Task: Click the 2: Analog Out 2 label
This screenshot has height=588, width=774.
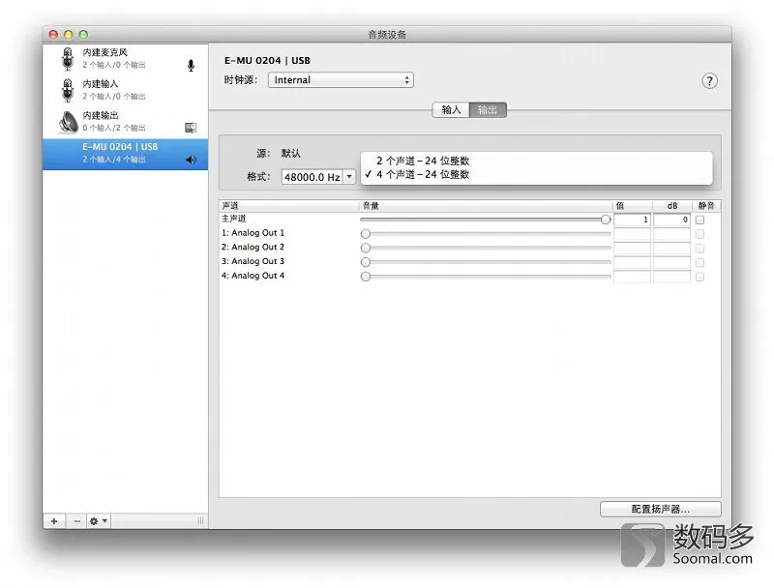Action: [x=253, y=248]
